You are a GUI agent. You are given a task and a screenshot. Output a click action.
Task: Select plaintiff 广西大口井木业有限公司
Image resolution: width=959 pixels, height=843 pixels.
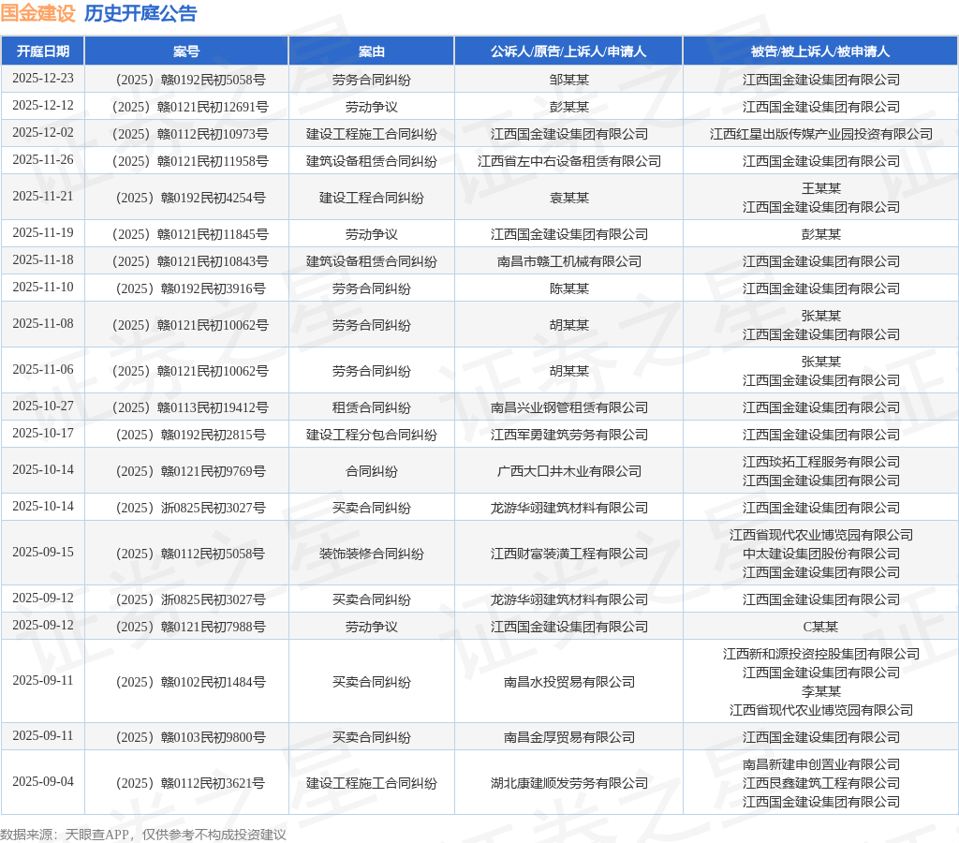[x=569, y=471]
